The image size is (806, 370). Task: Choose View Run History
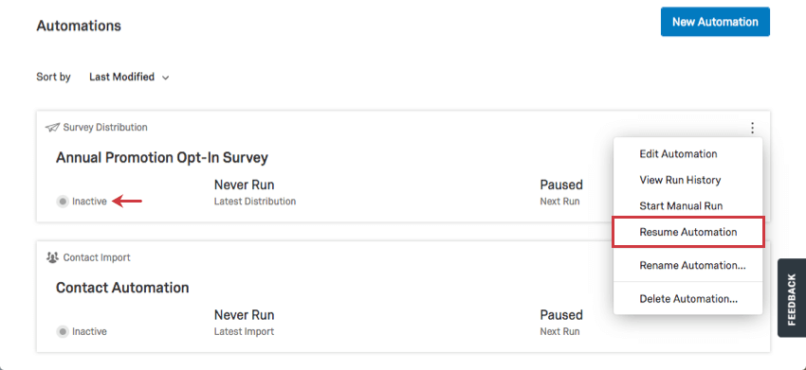pos(680,180)
